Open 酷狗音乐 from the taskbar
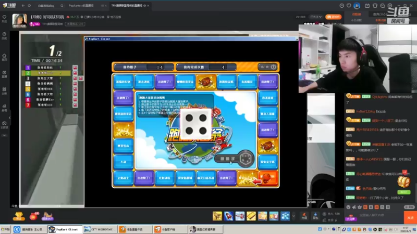Image resolution: width=417 pixels, height=234 pixels. click(29, 229)
